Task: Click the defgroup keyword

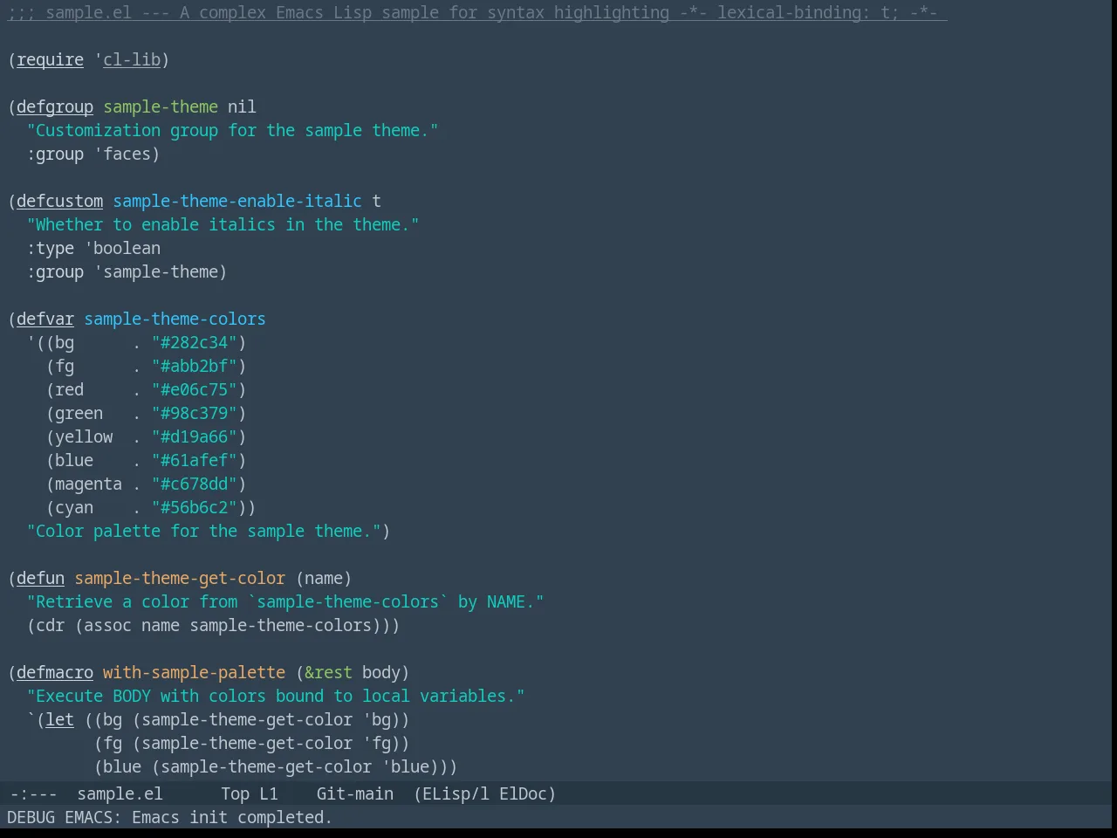Action: pos(55,106)
